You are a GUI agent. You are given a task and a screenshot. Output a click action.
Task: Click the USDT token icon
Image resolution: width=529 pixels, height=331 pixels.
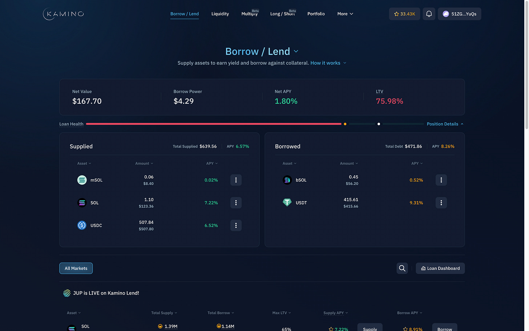287,203
